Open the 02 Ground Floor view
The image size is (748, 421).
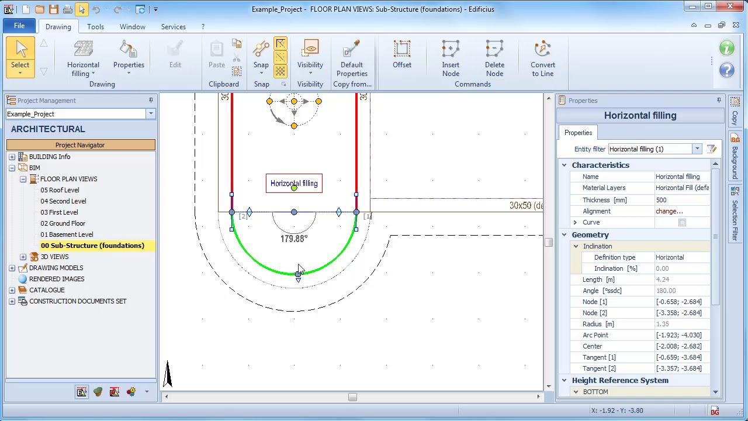tap(63, 223)
